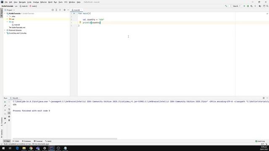The image size is (269, 151).
Task: Click main.kt in the navigation breadcrumb
Action: (24, 6)
